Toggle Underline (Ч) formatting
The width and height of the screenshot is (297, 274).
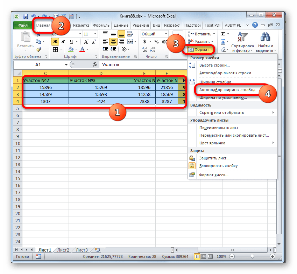(x=71, y=42)
